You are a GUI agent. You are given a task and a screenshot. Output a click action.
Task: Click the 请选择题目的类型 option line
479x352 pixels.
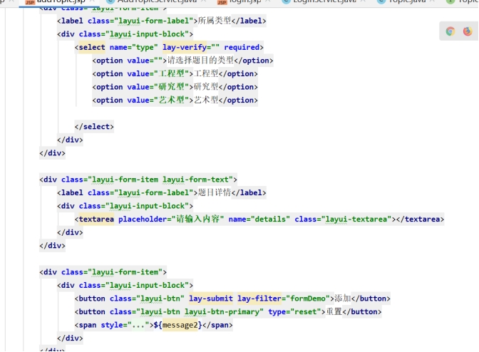point(182,61)
